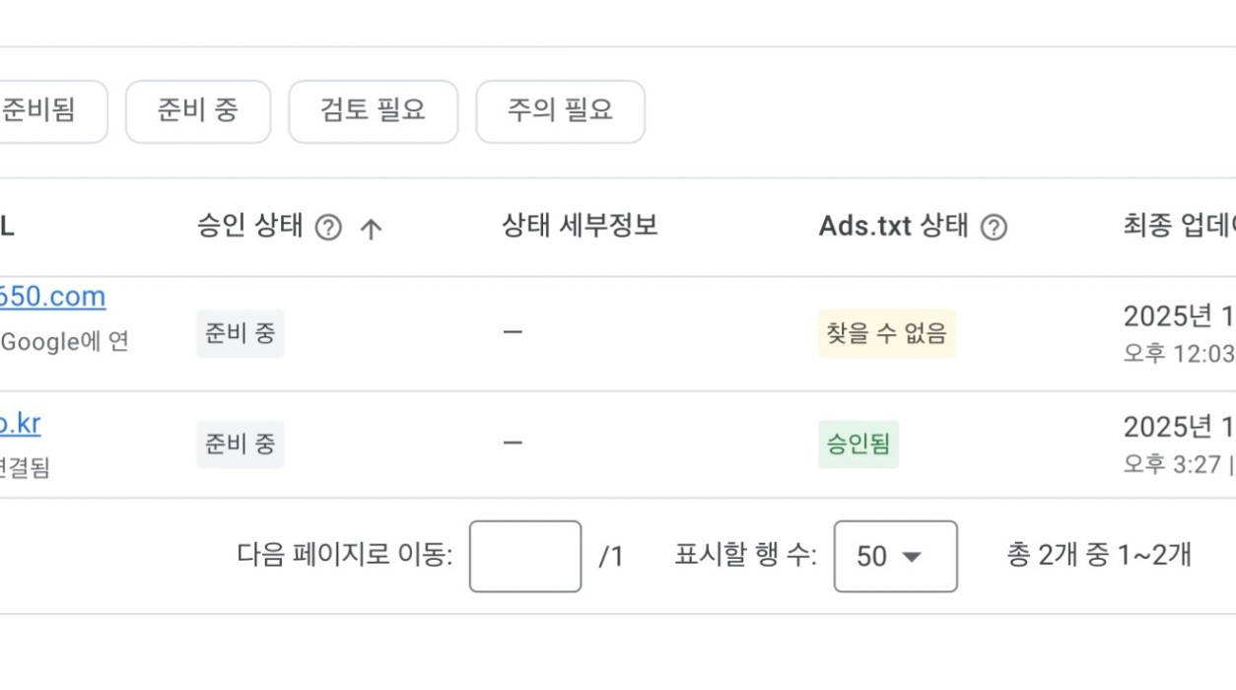Select the 준비됨 filter chip
Screen dimensions: 1236x690
[44, 111]
